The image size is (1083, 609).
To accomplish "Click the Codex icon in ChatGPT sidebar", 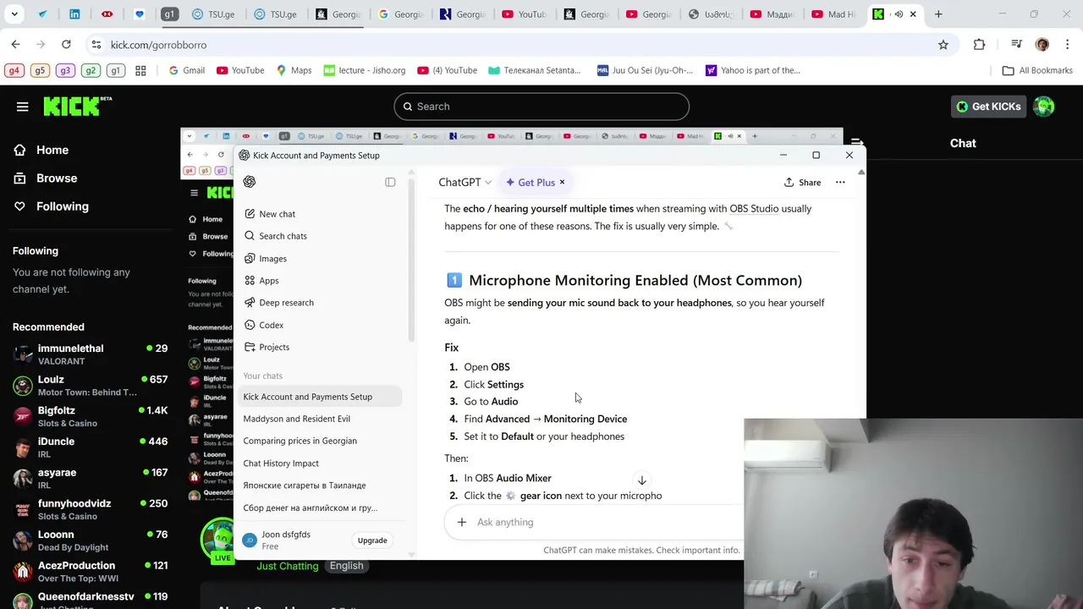I will click(250, 325).
